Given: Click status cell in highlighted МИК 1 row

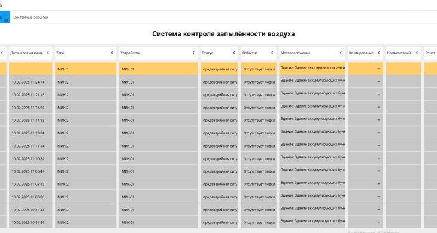Looking at the screenshot, I should [219, 69].
